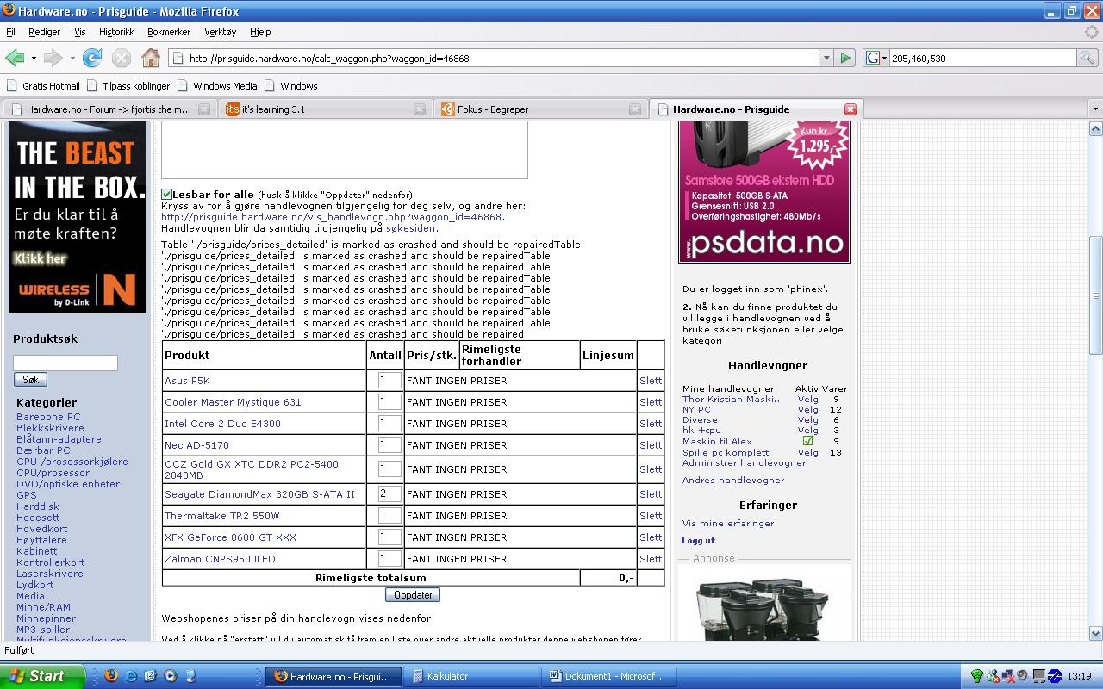
Task: Close the Hardware.no Prisguide tab
Action: [851, 109]
